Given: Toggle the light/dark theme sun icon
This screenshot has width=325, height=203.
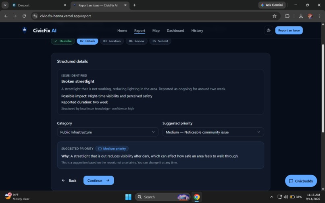Looking at the screenshot, I should [269, 31].
